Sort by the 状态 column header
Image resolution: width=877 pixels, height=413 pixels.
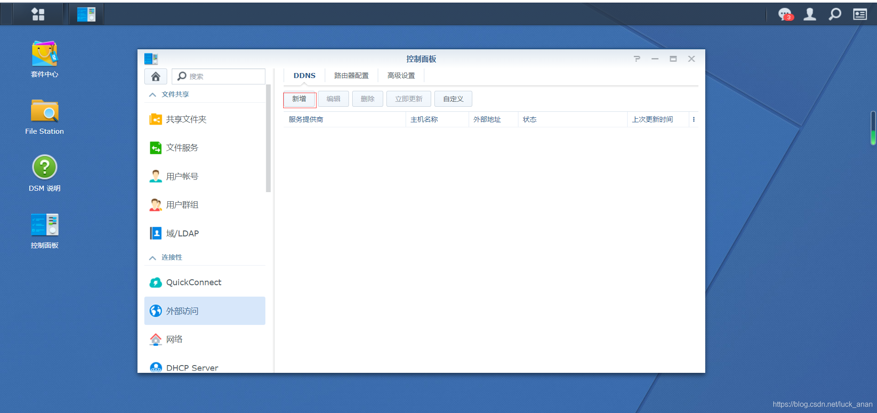click(x=573, y=120)
